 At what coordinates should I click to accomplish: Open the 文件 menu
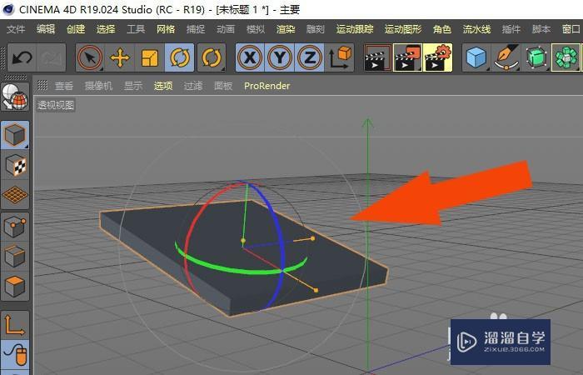(16, 29)
